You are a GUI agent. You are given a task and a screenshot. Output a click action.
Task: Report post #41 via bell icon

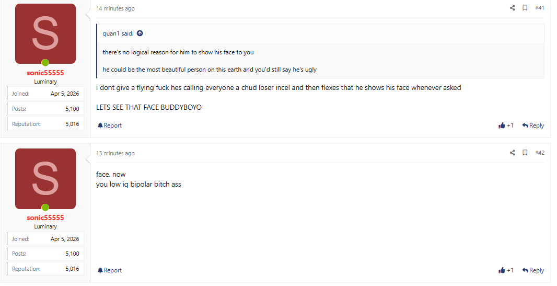coord(110,125)
